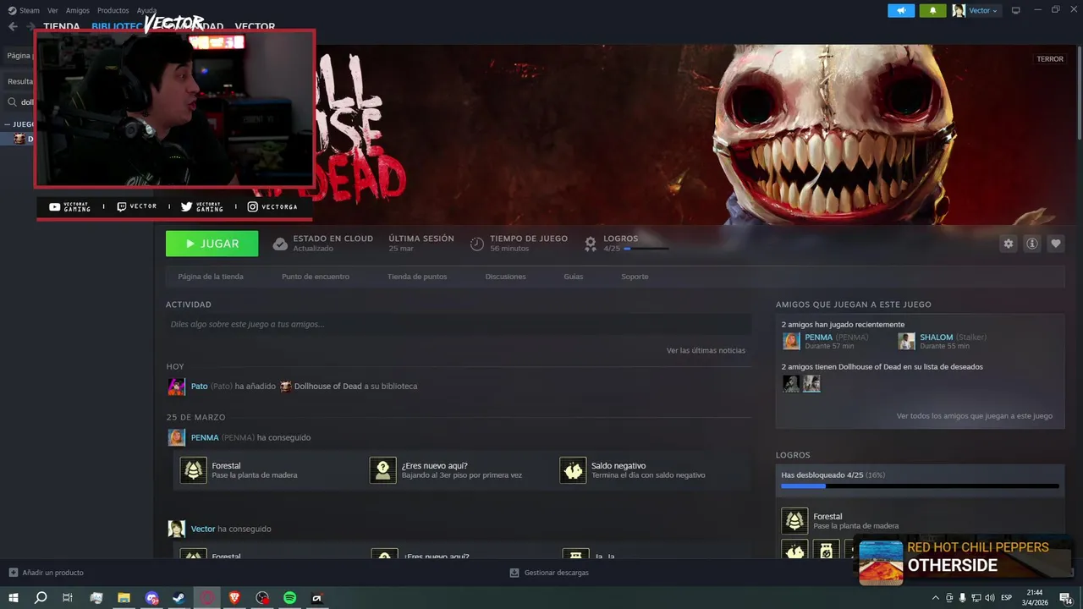
Task: Click the TIEMPO DE JUEGO clock icon
Action: 477,244
